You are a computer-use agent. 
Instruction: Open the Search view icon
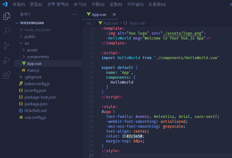click(x=6, y=31)
